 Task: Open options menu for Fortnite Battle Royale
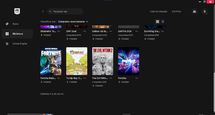[59, 78]
